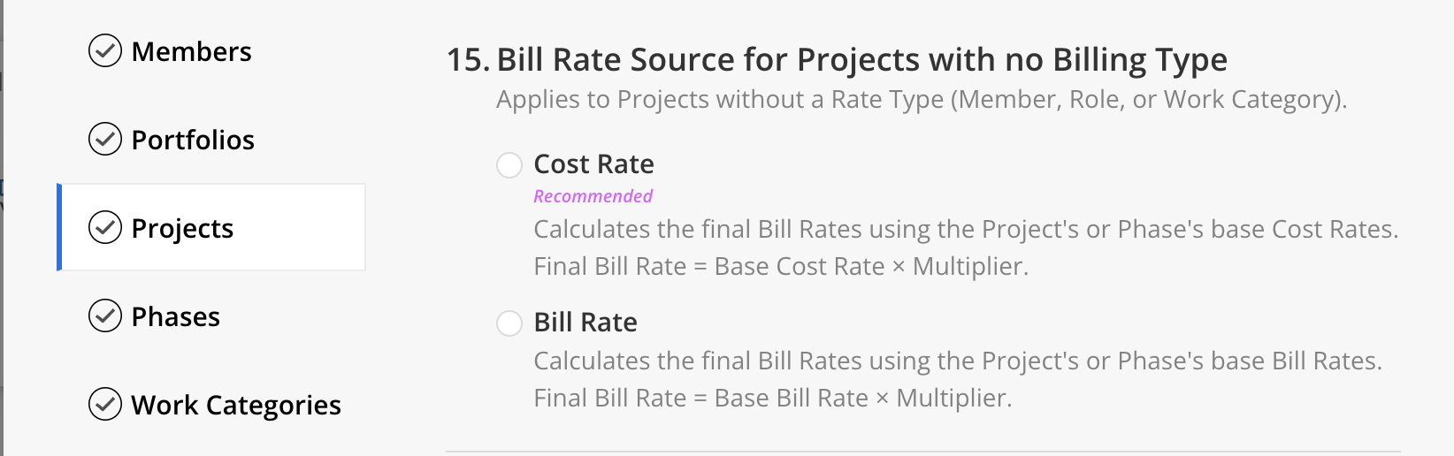Click the 'Base Cost Rate × Multiplier' formula text
Screen dimensions: 1454x456
coord(870,267)
